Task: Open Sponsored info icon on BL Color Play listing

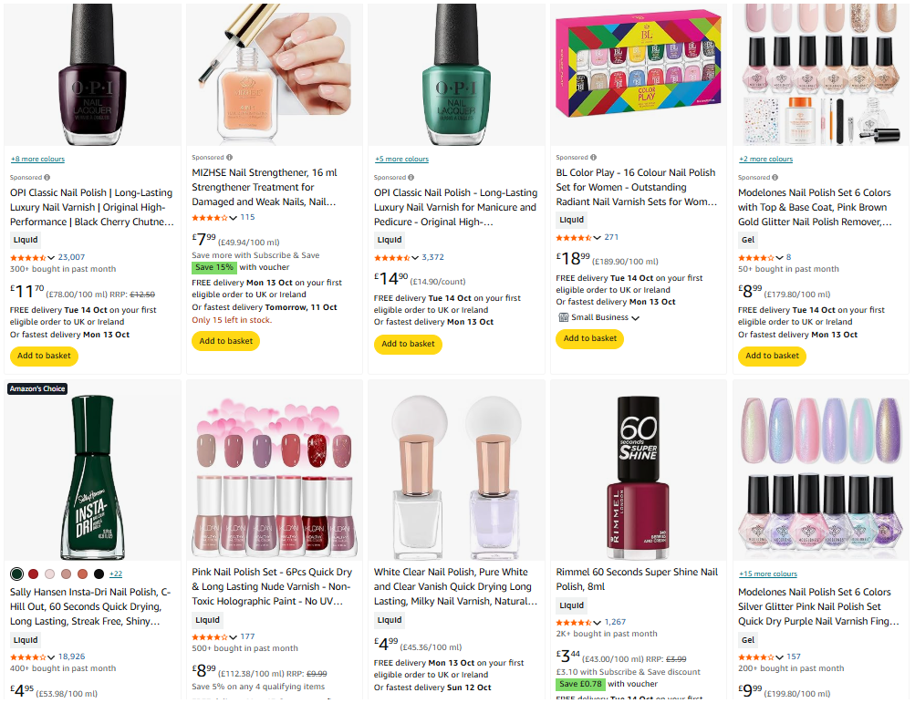Action: point(593,158)
